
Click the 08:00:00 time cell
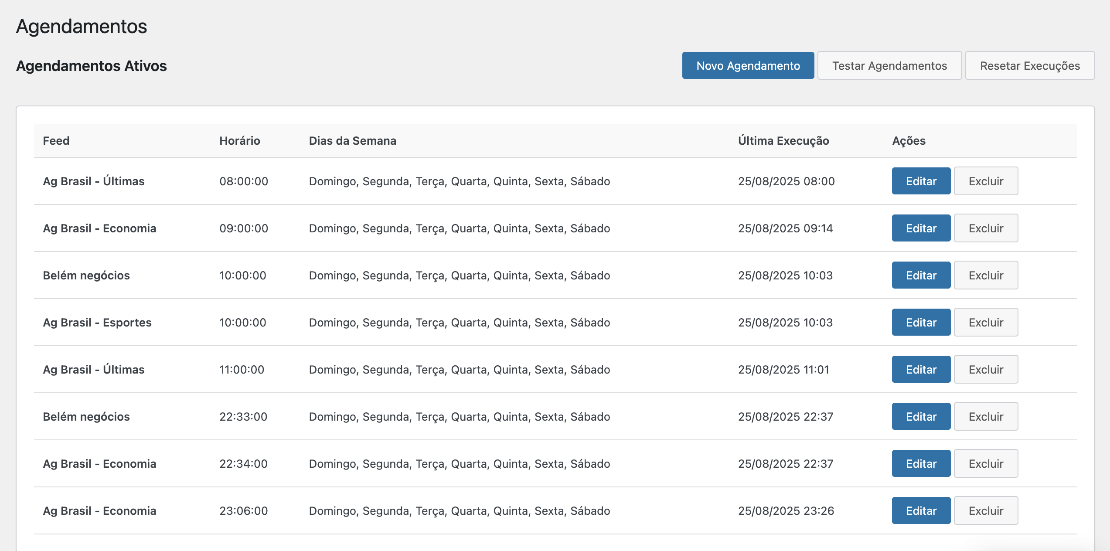coord(244,181)
